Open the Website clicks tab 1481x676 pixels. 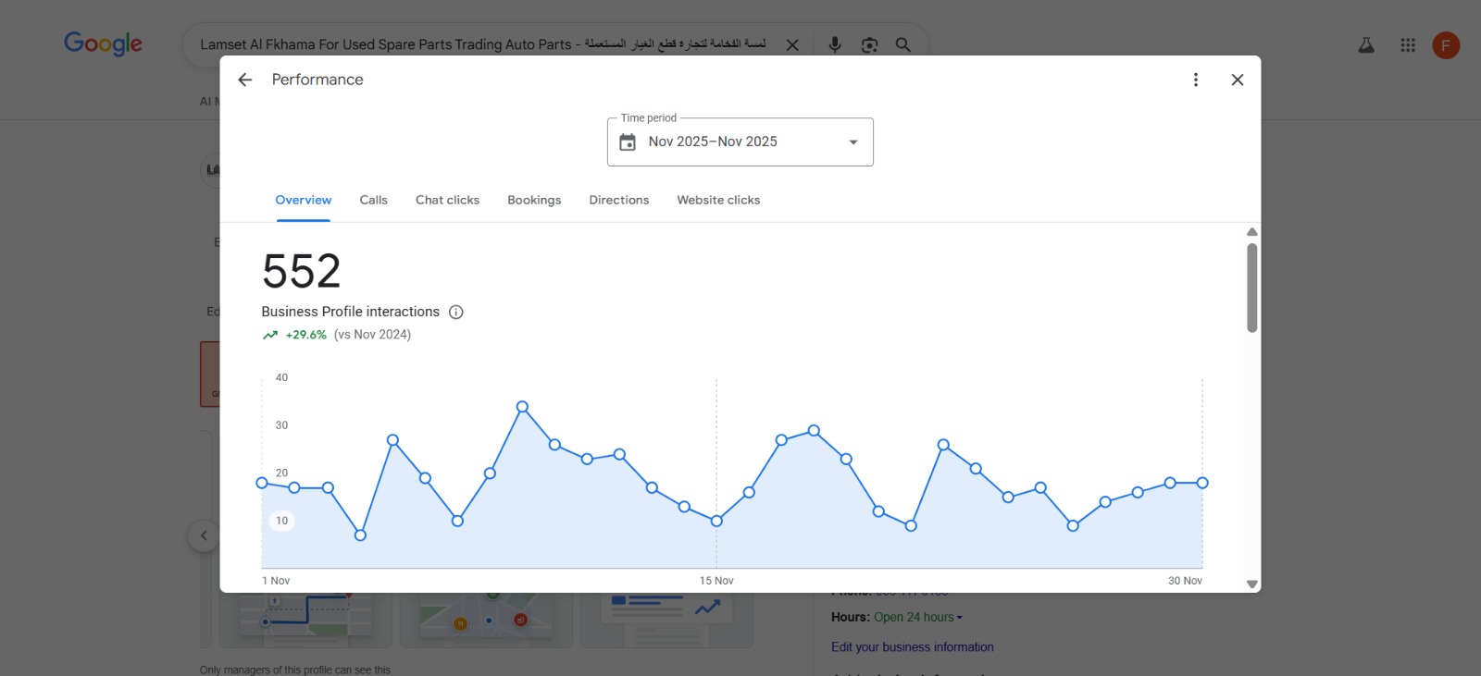click(x=718, y=200)
